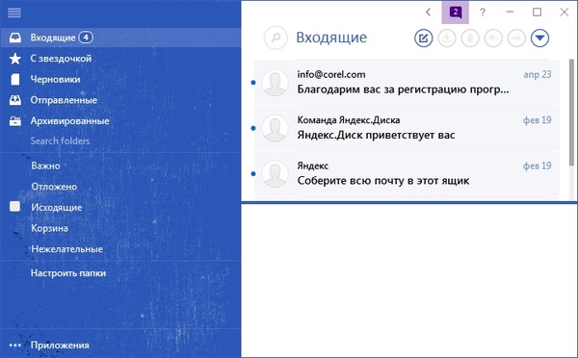Click the archive box icon

(x=15, y=121)
